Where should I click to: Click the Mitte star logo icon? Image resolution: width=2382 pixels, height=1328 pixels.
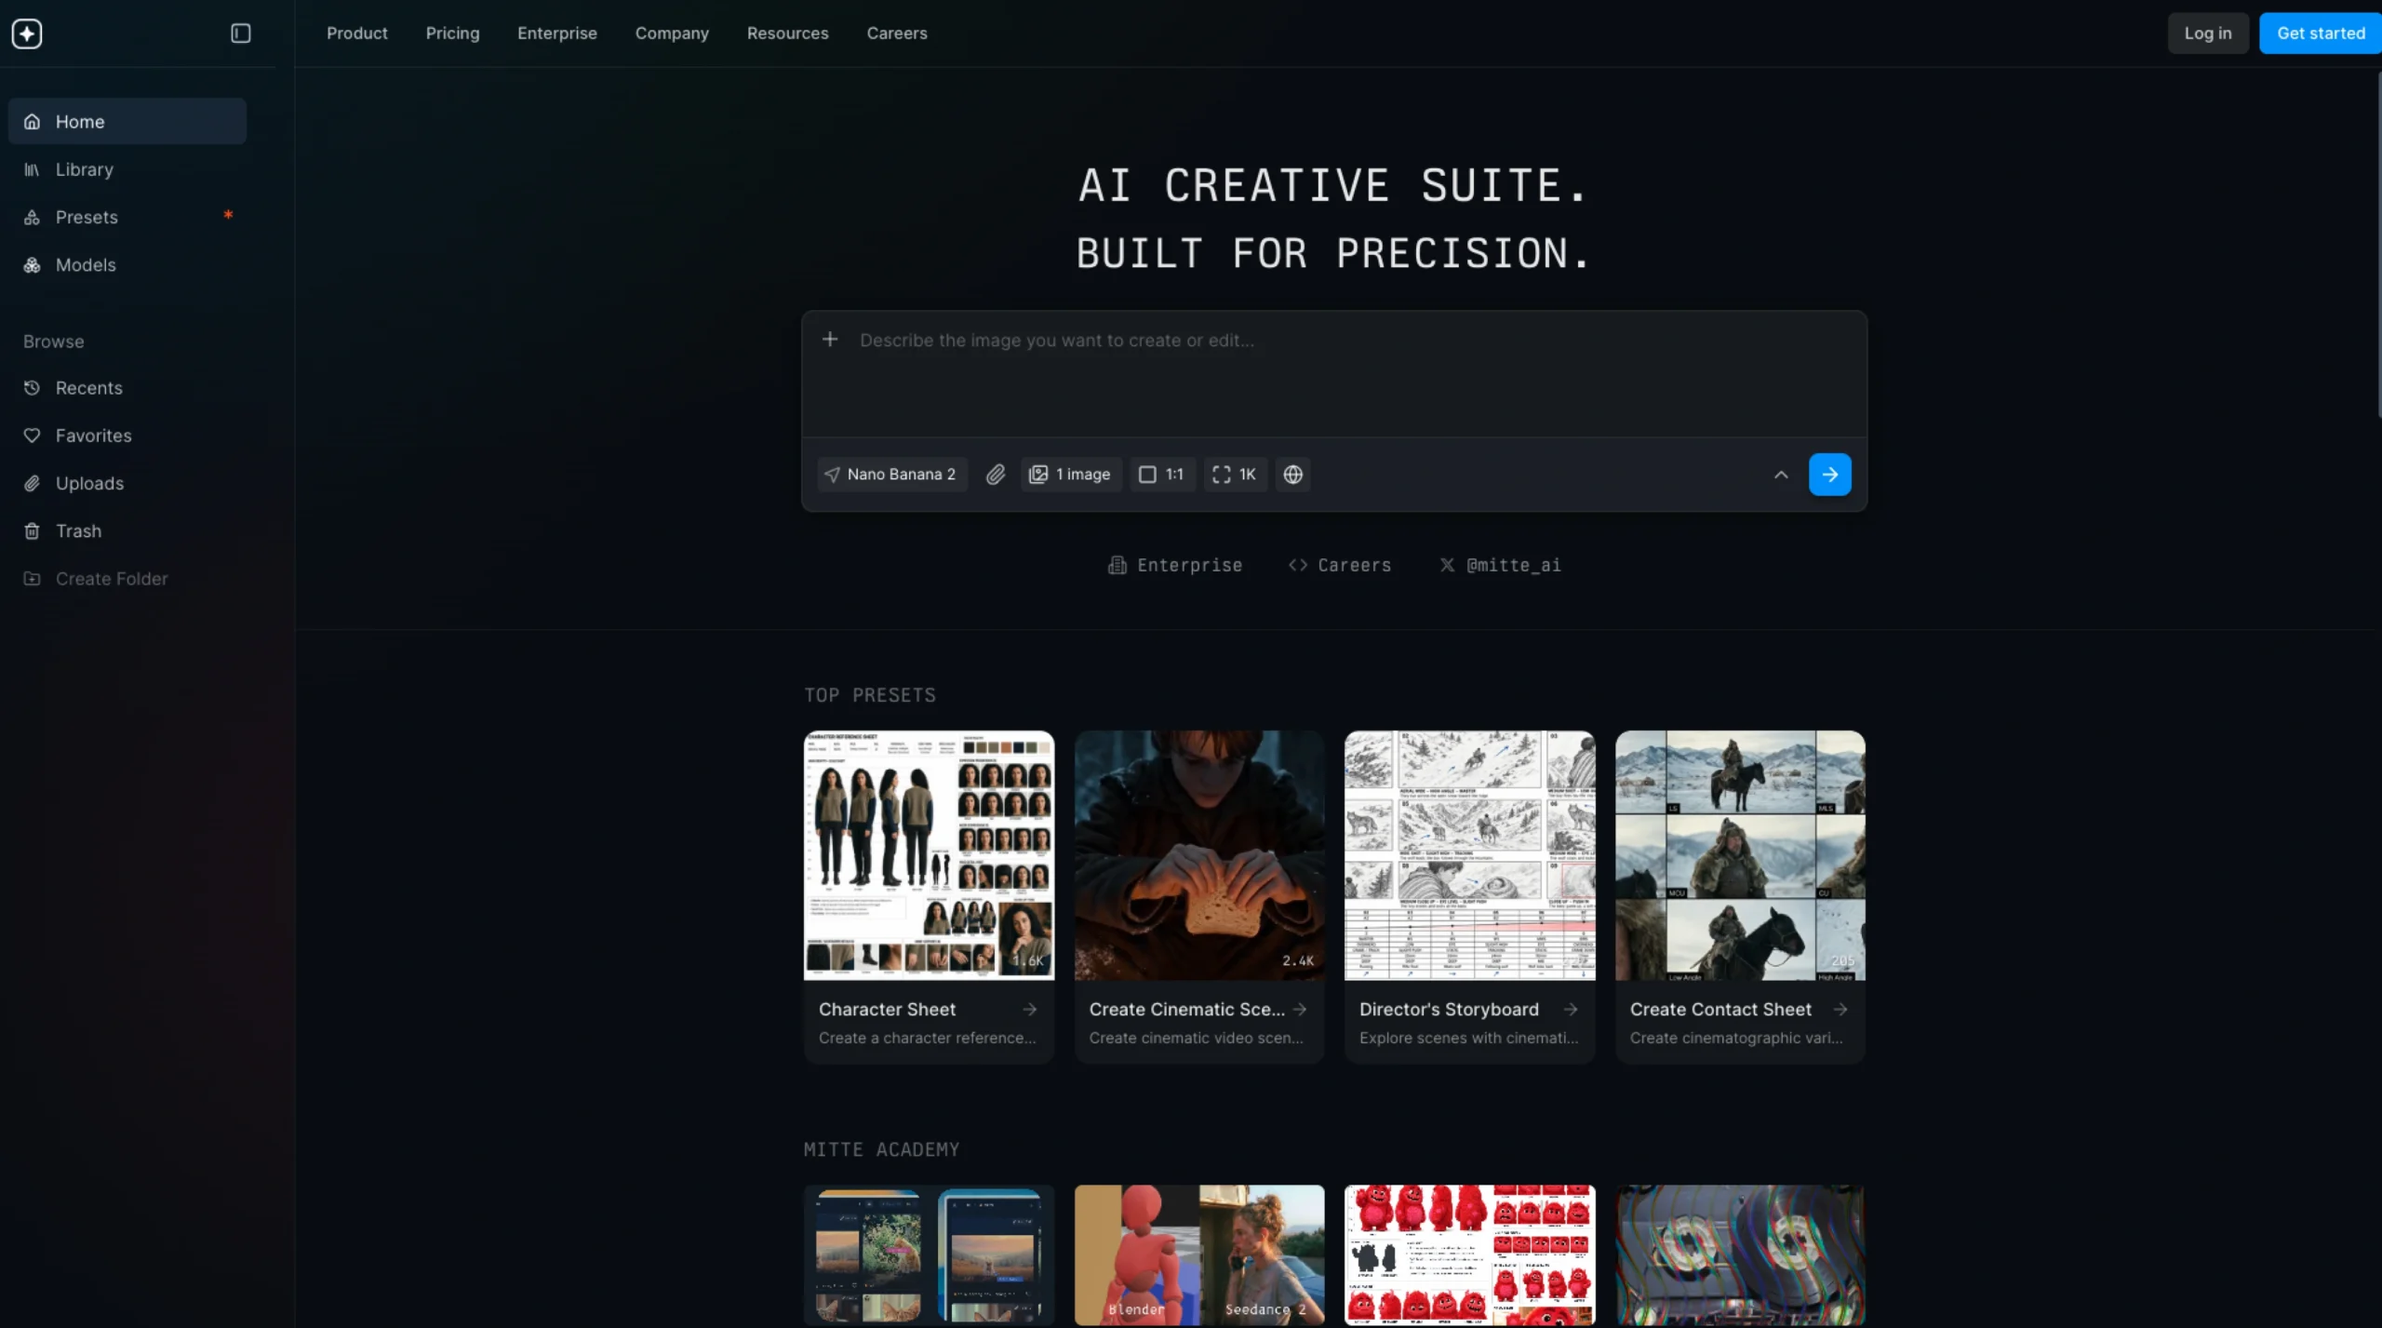click(27, 34)
